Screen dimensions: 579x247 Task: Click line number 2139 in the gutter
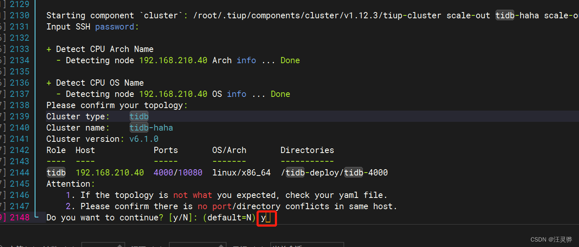(x=19, y=116)
